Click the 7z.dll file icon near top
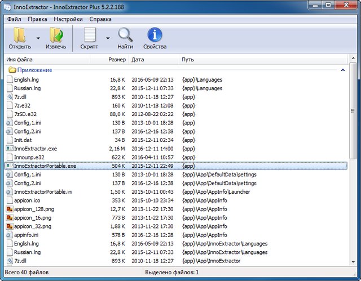Viewport: 361px width, 281px height. [9, 97]
